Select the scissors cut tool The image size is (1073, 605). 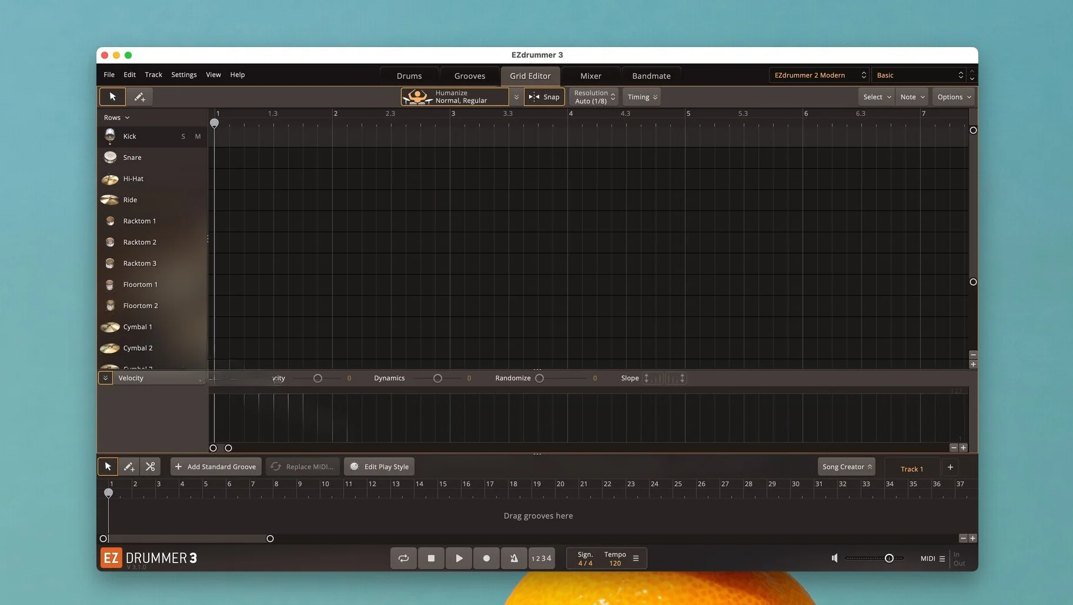coord(151,467)
